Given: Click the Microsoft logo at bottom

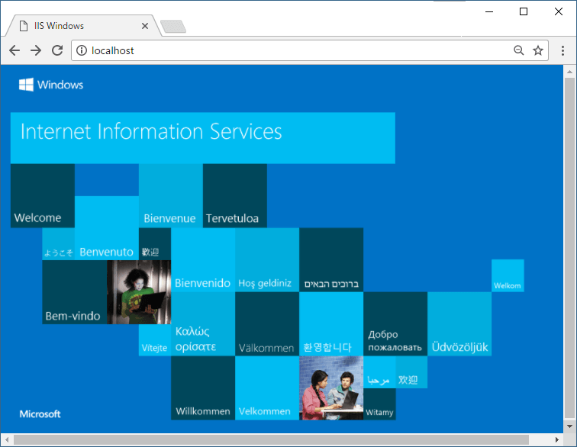Looking at the screenshot, I should tap(40, 414).
